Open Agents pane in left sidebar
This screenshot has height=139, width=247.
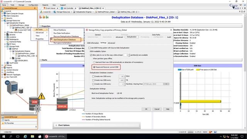(x=19, y=120)
